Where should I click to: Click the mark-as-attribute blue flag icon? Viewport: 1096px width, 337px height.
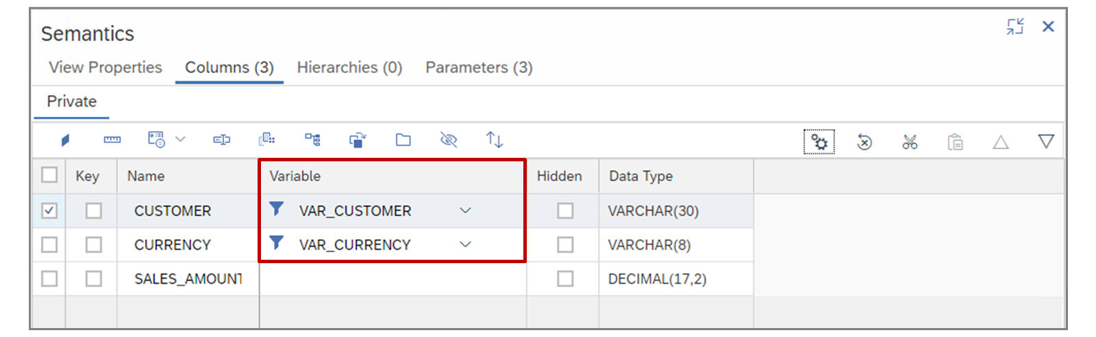click(x=65, y=140)
